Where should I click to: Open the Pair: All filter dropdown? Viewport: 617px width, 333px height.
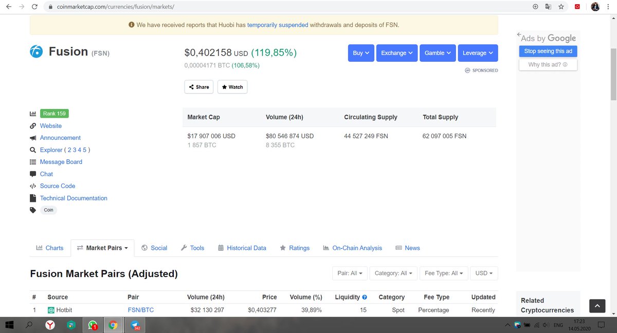(x=350, y=273)
